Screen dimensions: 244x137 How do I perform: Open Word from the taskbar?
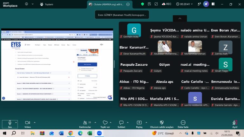61,133
